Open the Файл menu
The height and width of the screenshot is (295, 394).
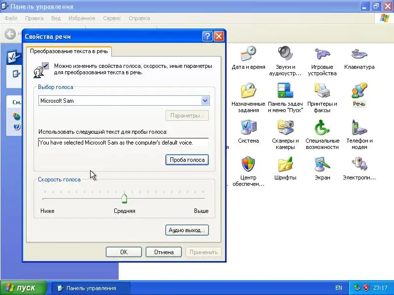[x=11, y=18]
